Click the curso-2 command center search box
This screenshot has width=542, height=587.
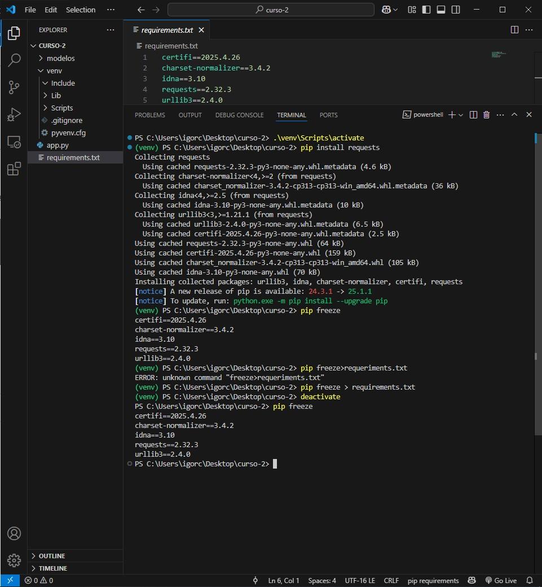pyautogui.click(x=271, y=10)
